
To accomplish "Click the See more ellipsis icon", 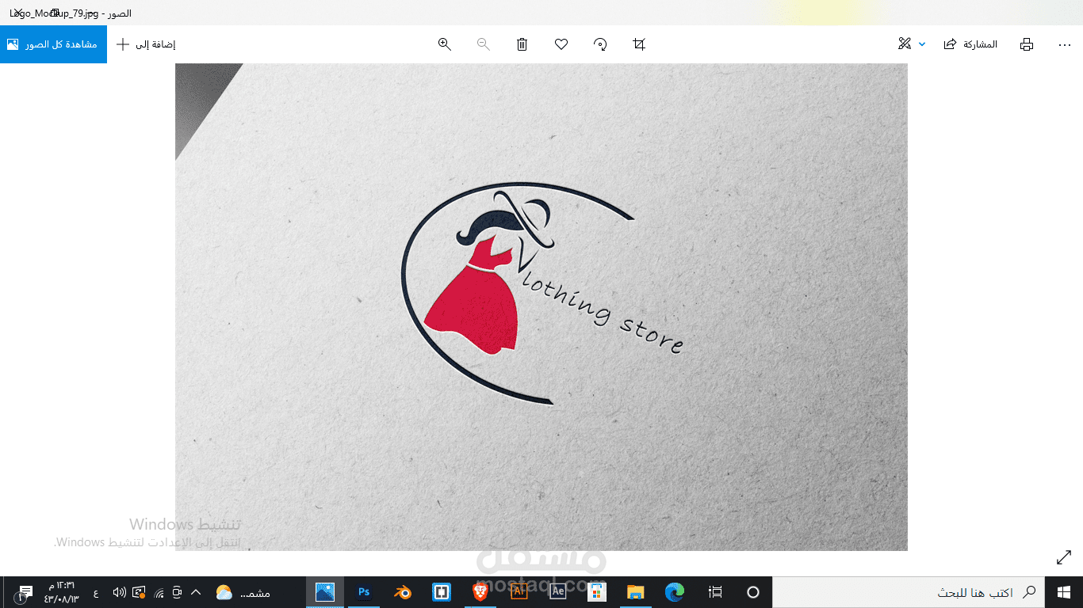I will 1063,44.
